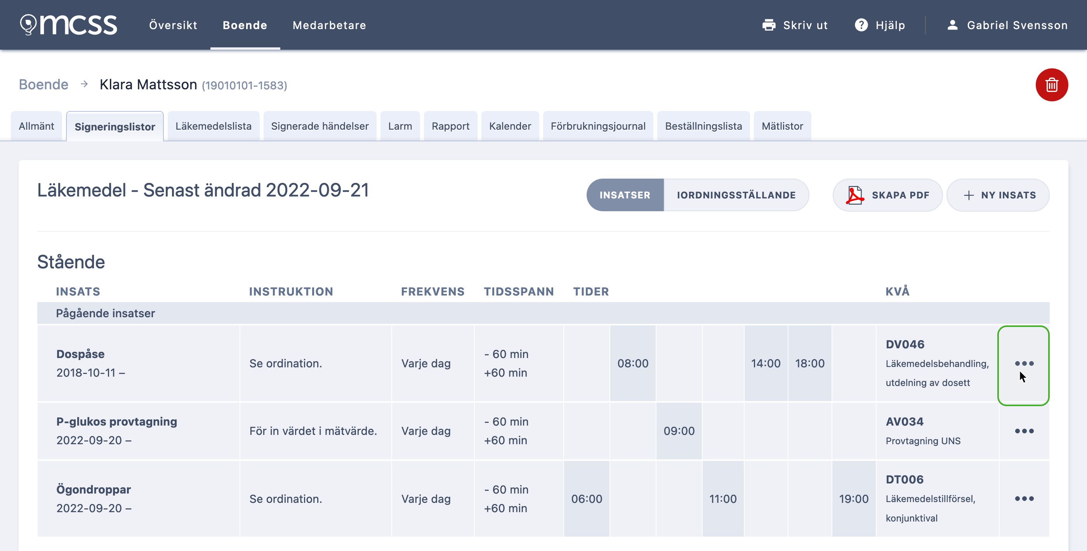This screenshot has width=1087, height=551.
Task: Click the 06:00 time cell for Ögondroppar
Action: pyautogui.click(x=587, y=499)
